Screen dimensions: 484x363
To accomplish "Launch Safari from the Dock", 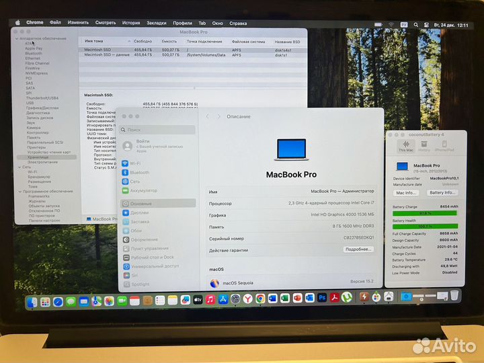I will coord(58,302).
